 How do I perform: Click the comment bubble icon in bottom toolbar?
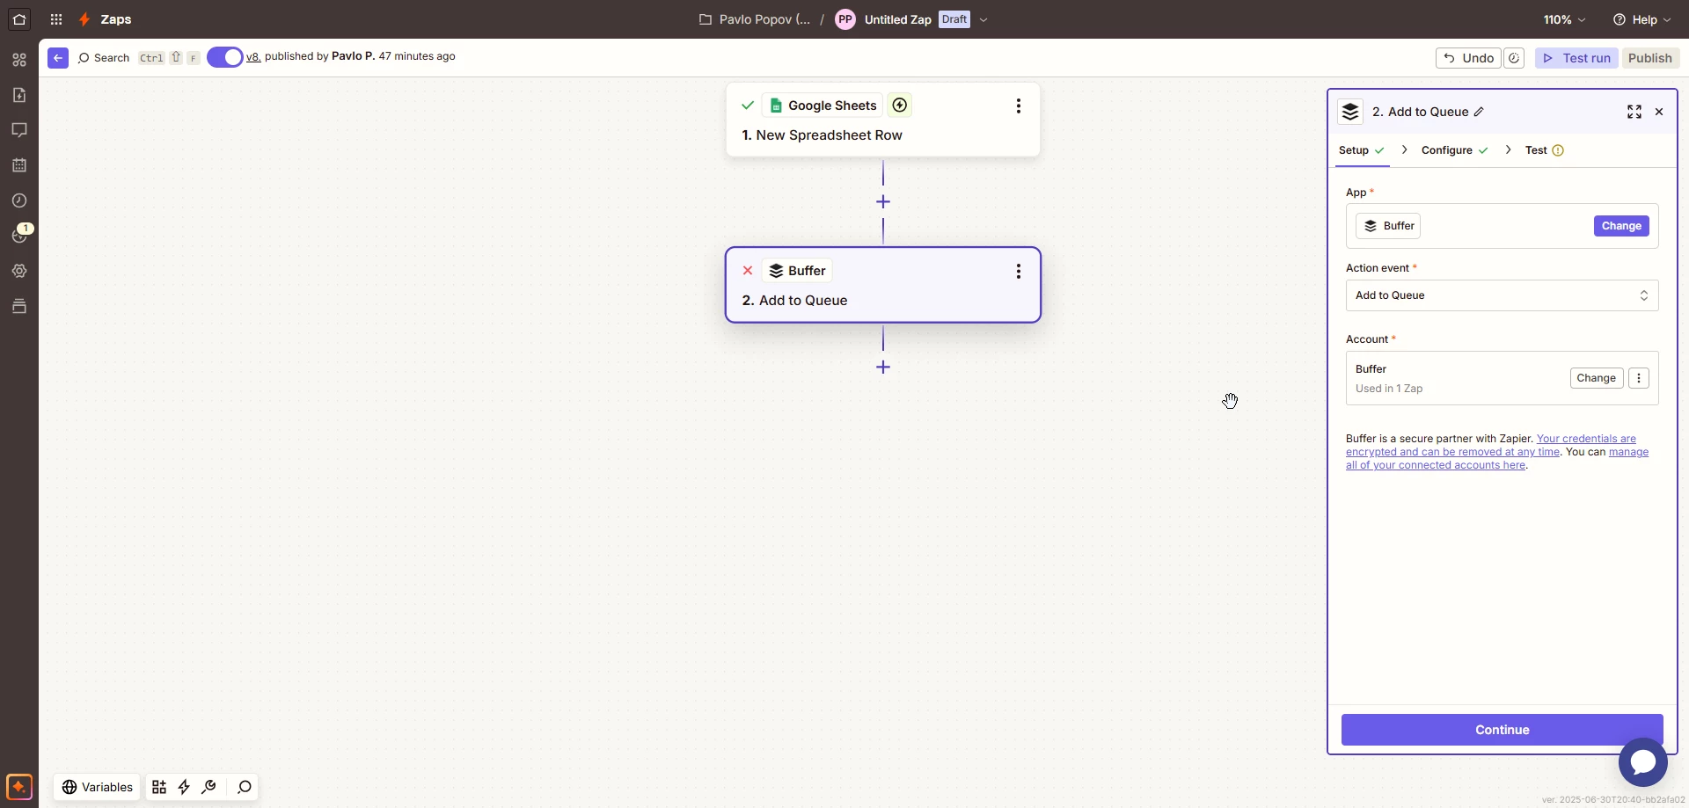click(245, 787)
